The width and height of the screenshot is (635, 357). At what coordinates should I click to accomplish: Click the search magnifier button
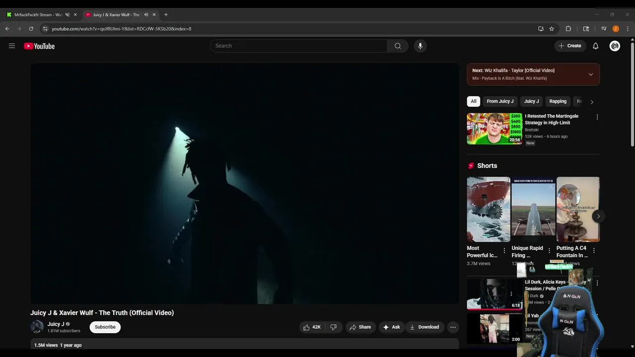pyautogui.click(x=398, y=46)
